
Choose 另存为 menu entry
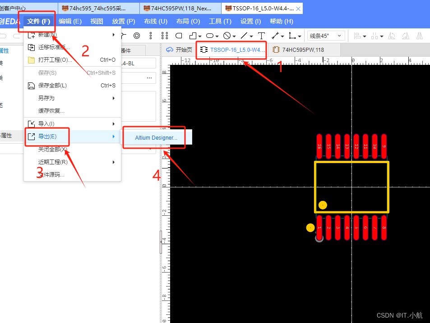click(x=72, y=98)
